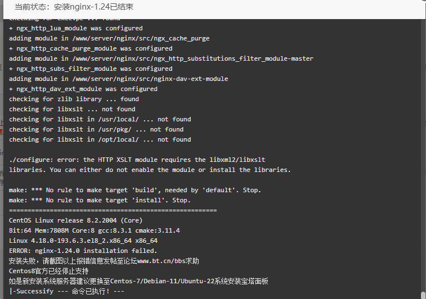Click the libxslt in /usr/local/ not found line
The image size is (426, 299).
point(100,119)
